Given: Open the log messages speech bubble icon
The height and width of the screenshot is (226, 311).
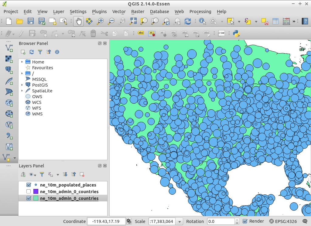Looking at the screenshot, I should click(x=305, y=221).
